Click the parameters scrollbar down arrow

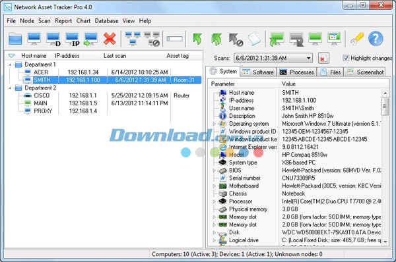(385, 242)
